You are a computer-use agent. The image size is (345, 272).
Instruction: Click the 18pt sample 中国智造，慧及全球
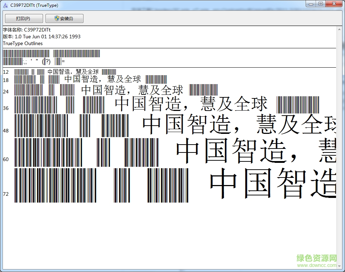tap(103, 79)
